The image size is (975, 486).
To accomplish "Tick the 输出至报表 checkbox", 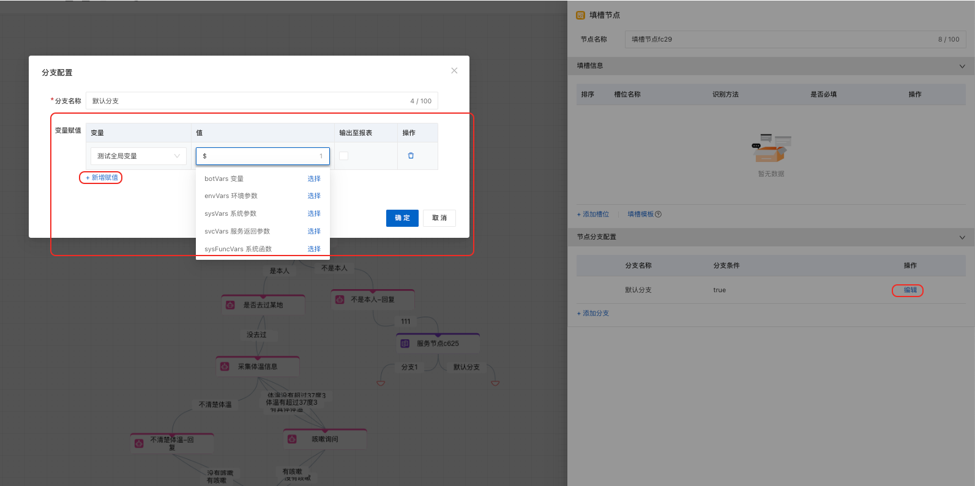I will click(x=343, y=156).
